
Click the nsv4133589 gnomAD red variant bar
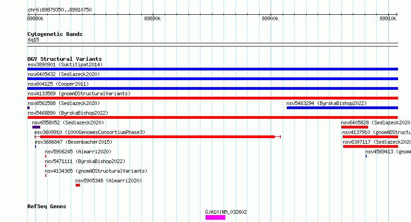212,98
